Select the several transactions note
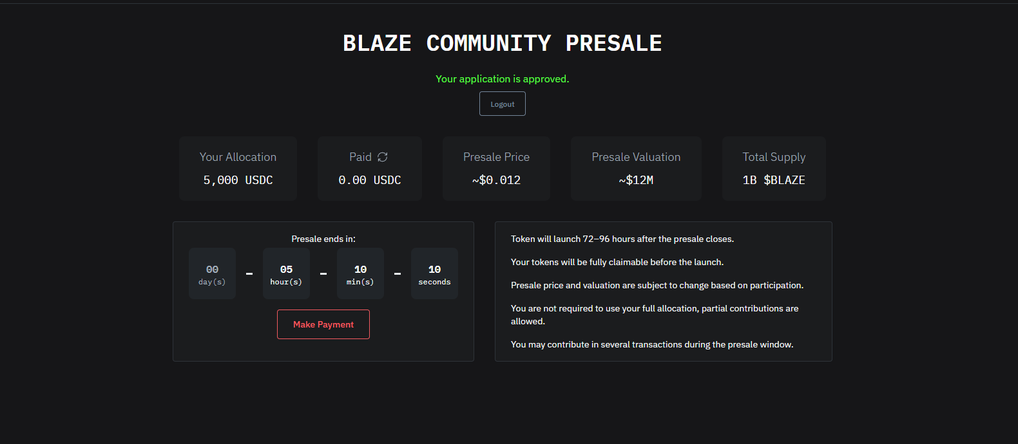This screenshot has width=1018, height=444. pos(652,344)
